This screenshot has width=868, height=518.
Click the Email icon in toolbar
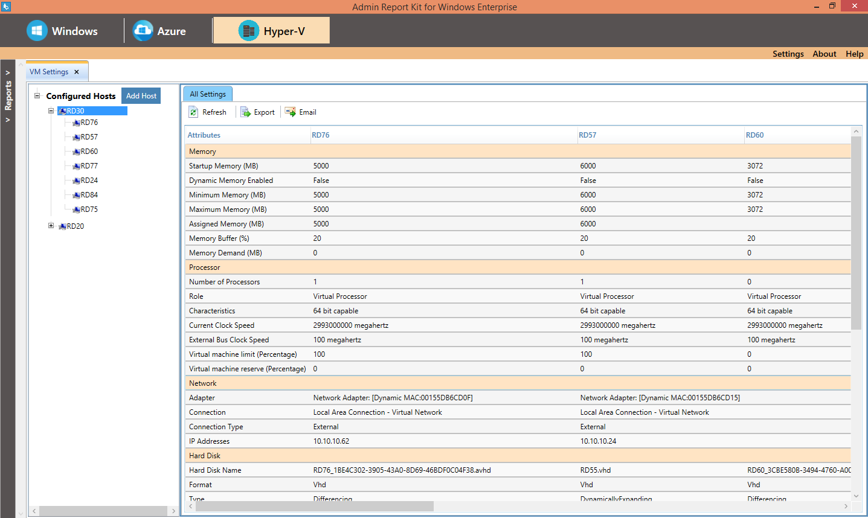pos(291,112)
